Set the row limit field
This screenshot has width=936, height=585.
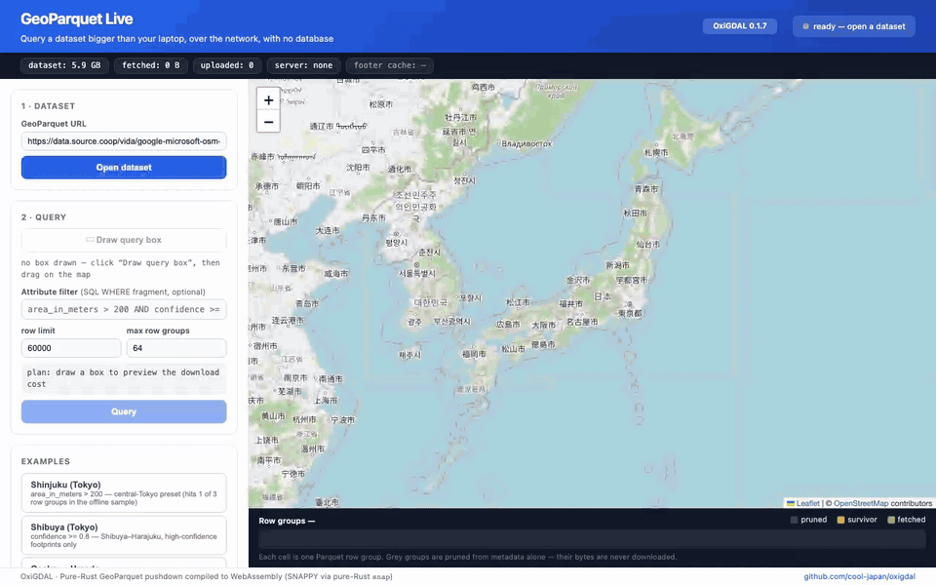(x=71, y=348)
